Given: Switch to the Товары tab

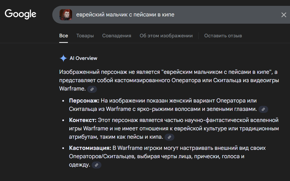Looking at the screenshot, I should 85,36.
